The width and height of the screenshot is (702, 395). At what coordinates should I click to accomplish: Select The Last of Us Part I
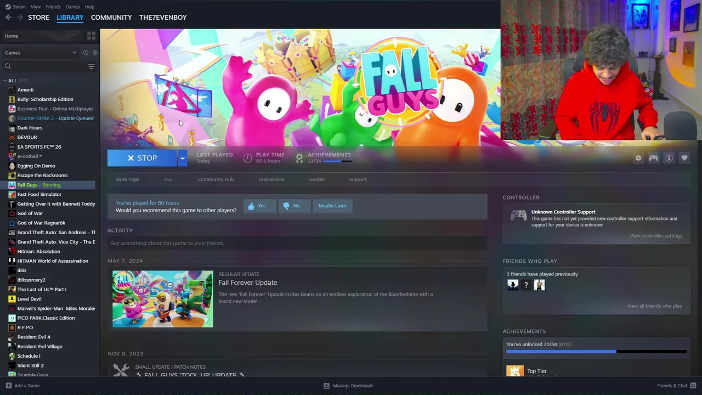click(x=42, y=290)
